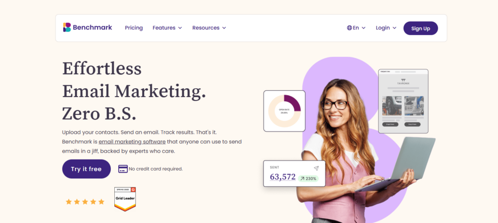This screenshot has width=498, height=223.
Task: Open the Pricing page
Action: 134,28
